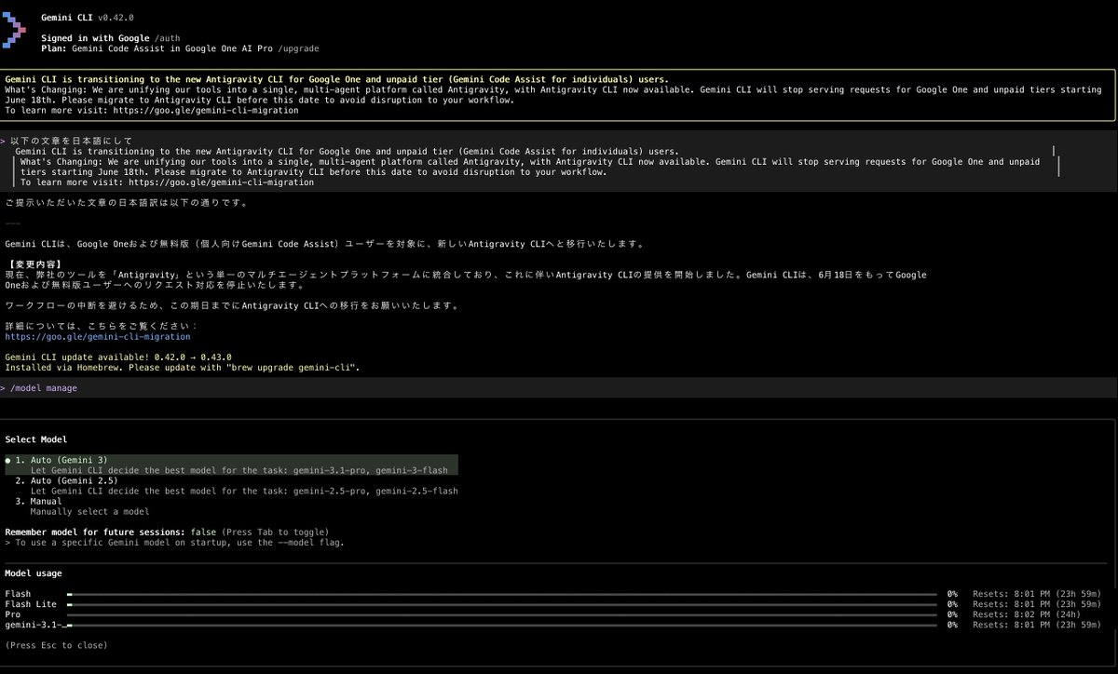The height and width of the screenshot is (674, 1118).
Task: Click the update available 0.42.0 → 0.43.0 line
Action: coord(118,357)
